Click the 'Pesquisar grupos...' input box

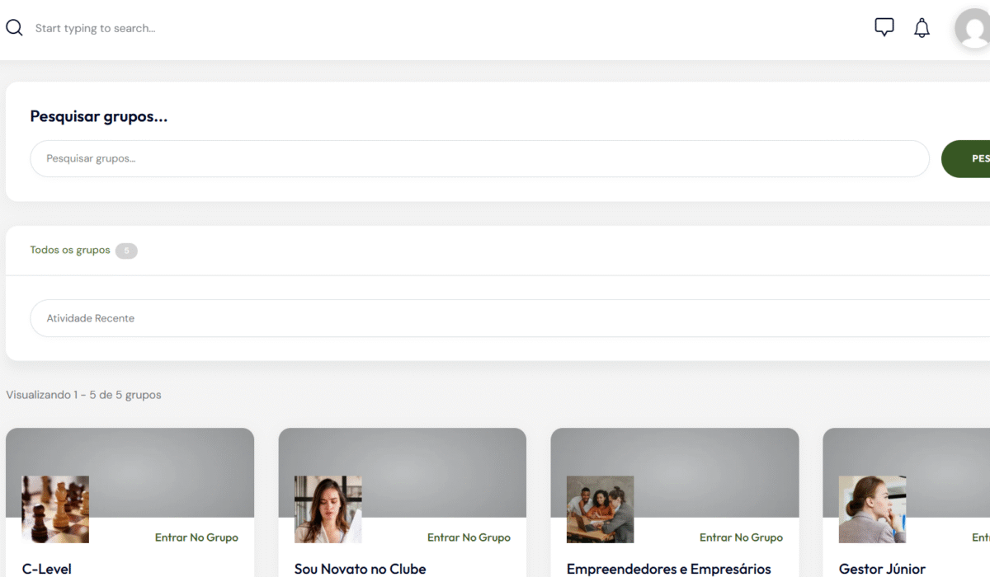point(479,158)
